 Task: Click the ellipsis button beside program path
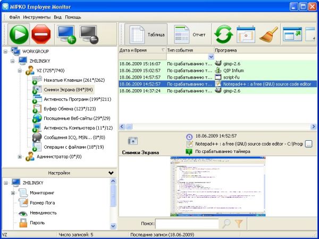pos(308,144)
